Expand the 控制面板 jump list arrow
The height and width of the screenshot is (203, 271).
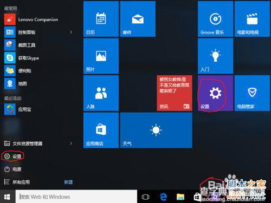pyautogui.click(x=71, y=32)
